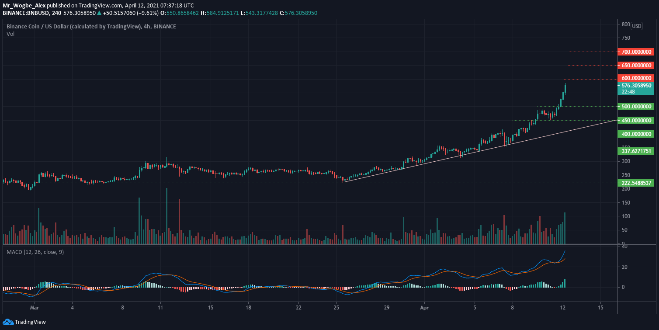Click the 300 tick on price axis
Screen dimensions: 659x330
pyautogui.click(x=625, y=161)
